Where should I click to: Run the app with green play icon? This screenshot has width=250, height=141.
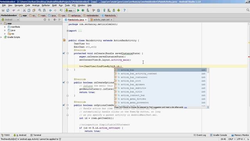78,11
